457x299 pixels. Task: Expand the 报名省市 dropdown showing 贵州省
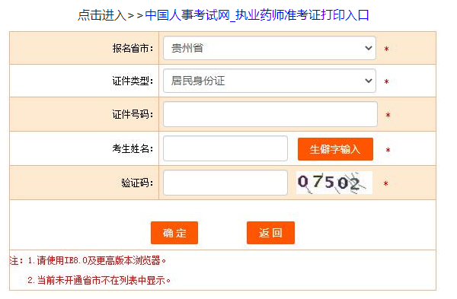pyautogui.click(x=270, y=48)
